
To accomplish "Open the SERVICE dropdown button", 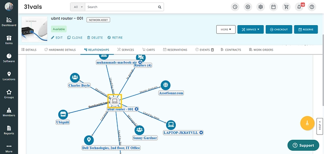I will point(250,29).
